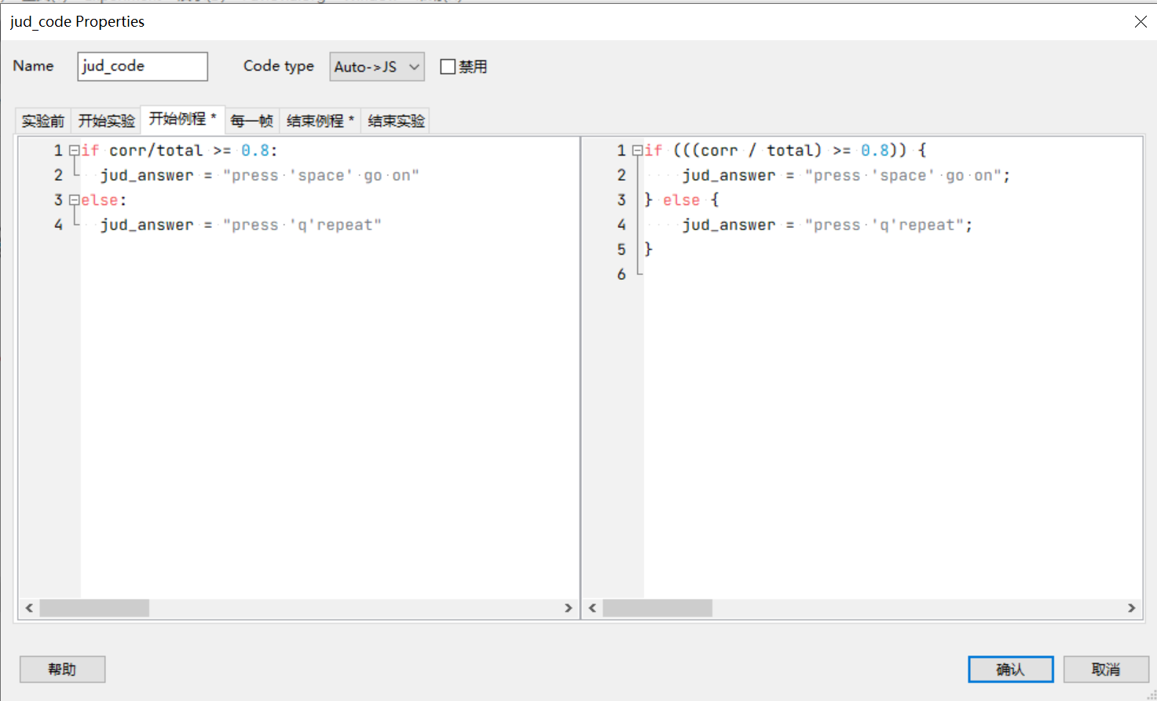Switch to the 开始实验 tab
1157x701 pixels.
(107, 121)
